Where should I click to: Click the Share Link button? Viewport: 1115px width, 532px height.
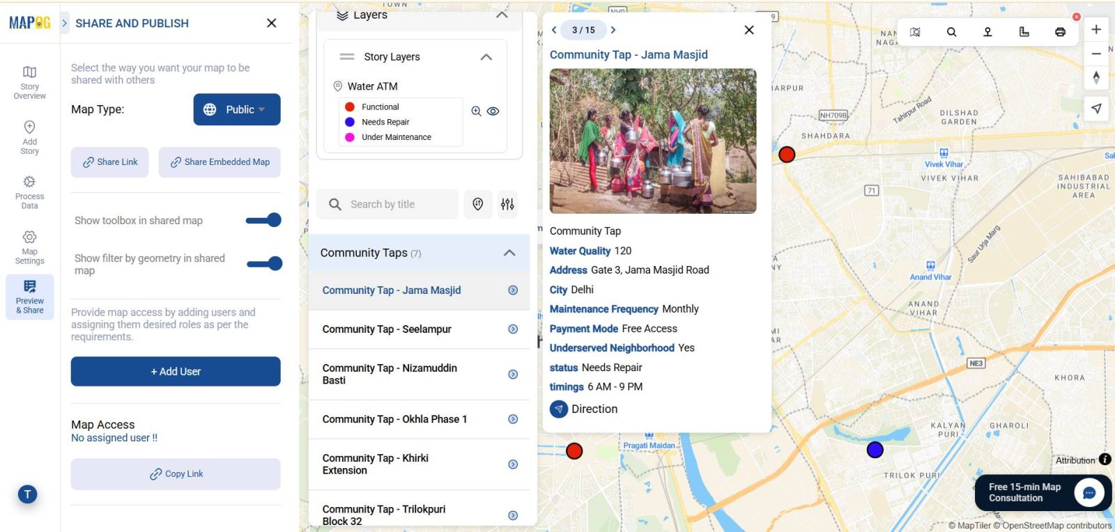[x=109, y=162]
